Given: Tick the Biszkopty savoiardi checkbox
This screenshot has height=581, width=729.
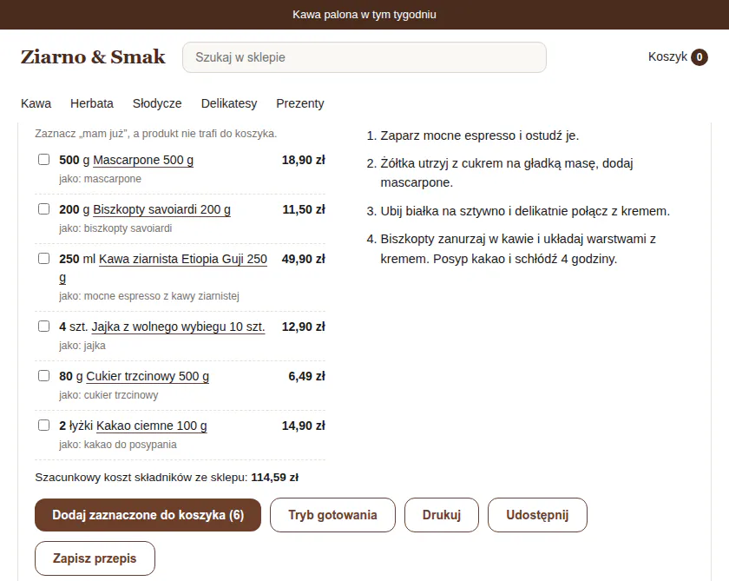Looking at the screenshot, I should tap(43, 208).
